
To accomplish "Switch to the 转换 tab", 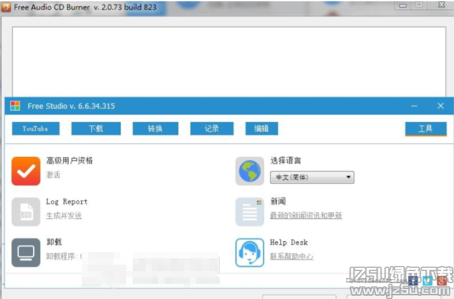I will tap(155, 128).
